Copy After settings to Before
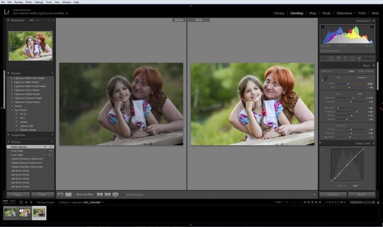383x227 pixels. click(107, 195)
